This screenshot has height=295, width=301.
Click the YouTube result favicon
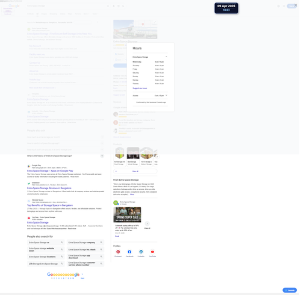click(29, 218)
